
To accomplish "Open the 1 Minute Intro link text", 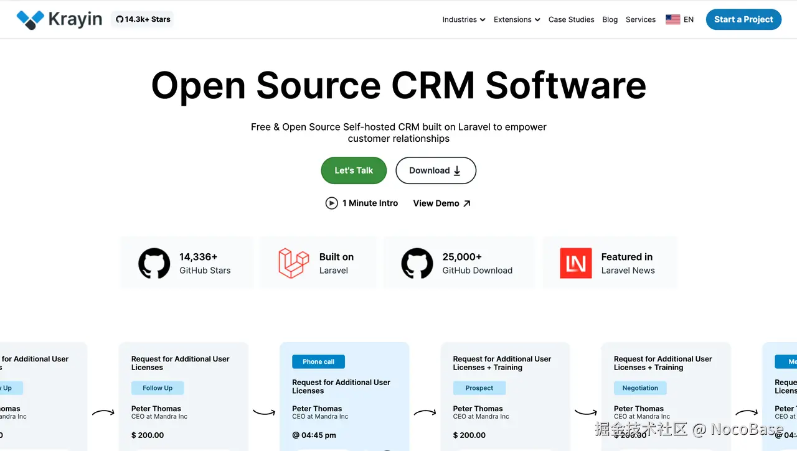I will 370,203.
